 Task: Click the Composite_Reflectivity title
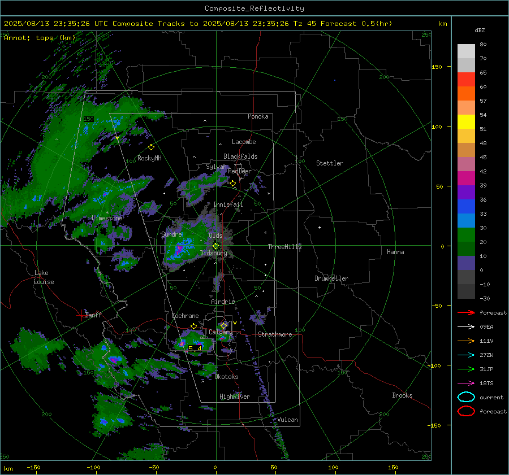tap(254, 8)
